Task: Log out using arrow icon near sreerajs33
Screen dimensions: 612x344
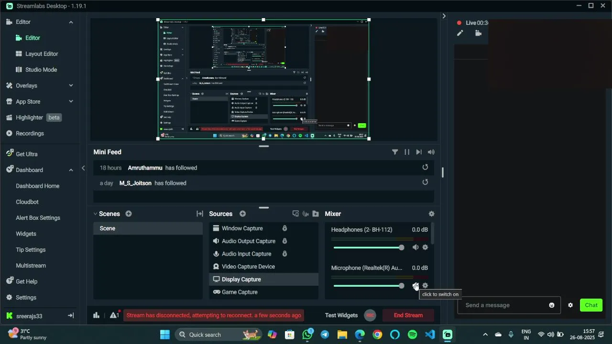Action: point(71,316)
